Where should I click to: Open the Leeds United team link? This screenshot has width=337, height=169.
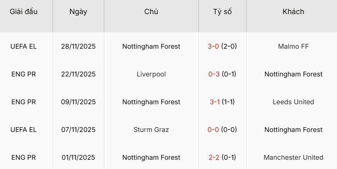pos(293,102)
